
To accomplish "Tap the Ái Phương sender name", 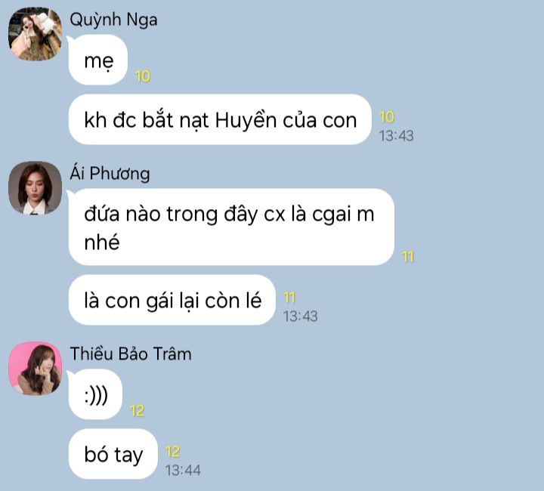I will pos(110,174).
